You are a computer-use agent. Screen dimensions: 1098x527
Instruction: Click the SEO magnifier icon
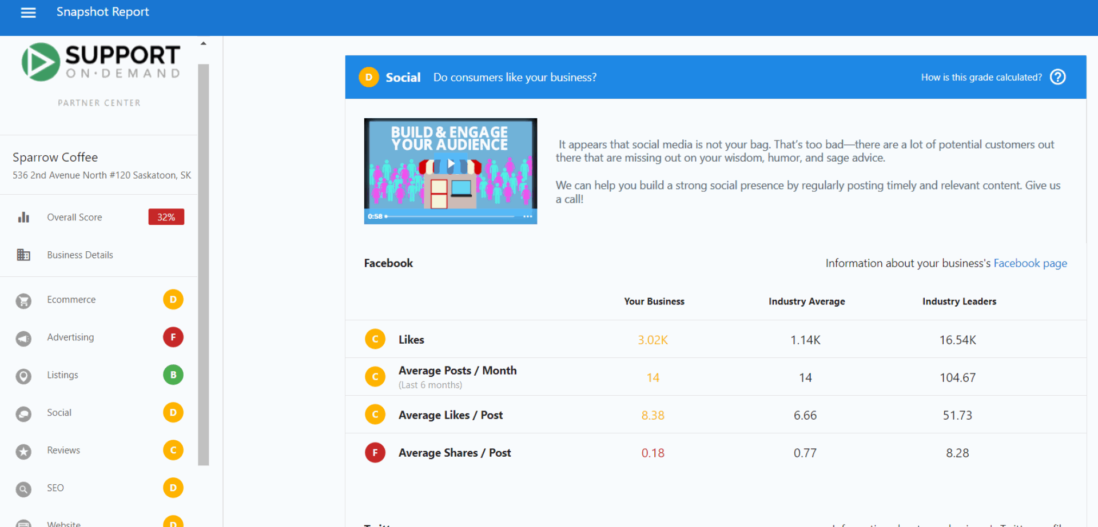pyautogui.click(x=23, y=489)
